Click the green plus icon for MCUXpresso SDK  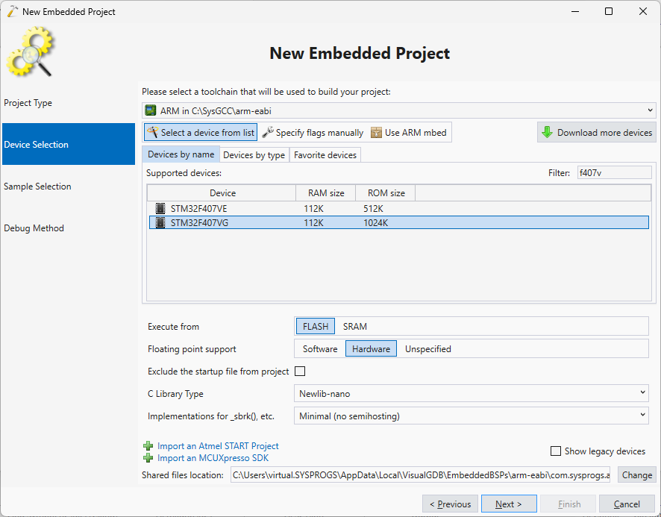pos(148,458)
